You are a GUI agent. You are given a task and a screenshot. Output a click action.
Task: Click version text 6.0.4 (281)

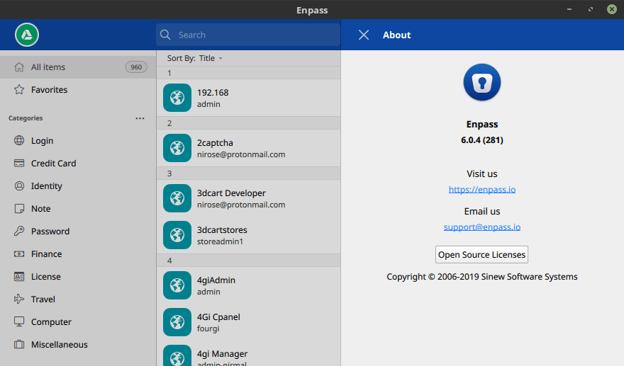(x=482, y=140)
